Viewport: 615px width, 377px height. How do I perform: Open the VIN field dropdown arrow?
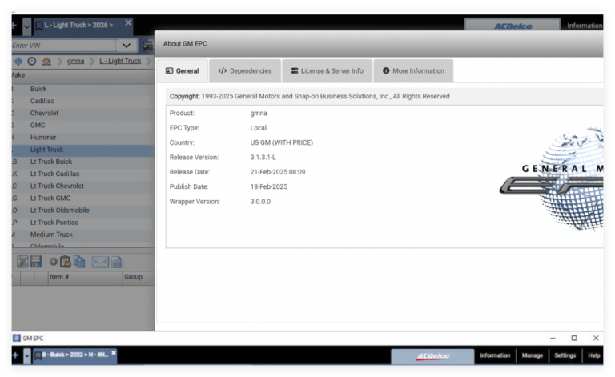127,46
